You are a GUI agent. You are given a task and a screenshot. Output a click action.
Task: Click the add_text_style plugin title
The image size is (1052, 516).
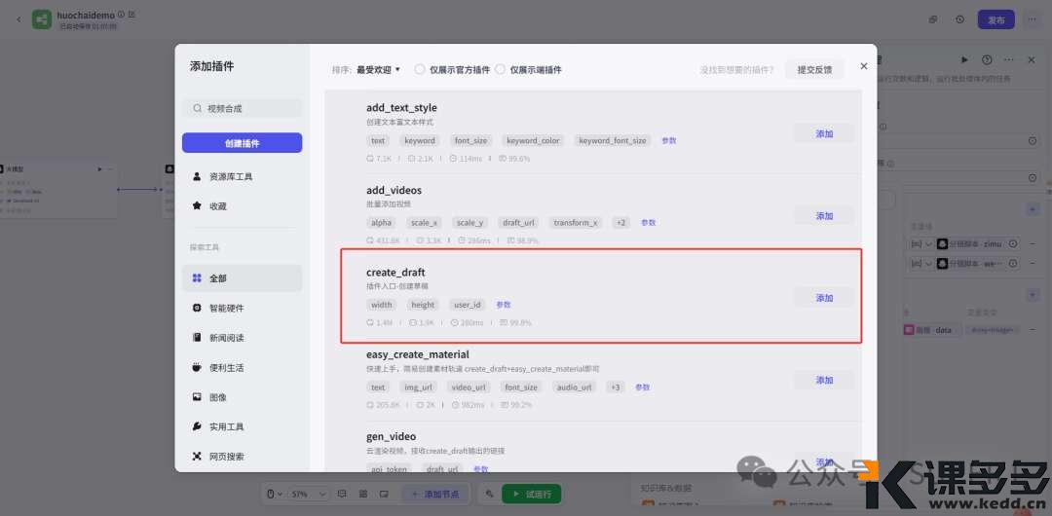point(402,108)
